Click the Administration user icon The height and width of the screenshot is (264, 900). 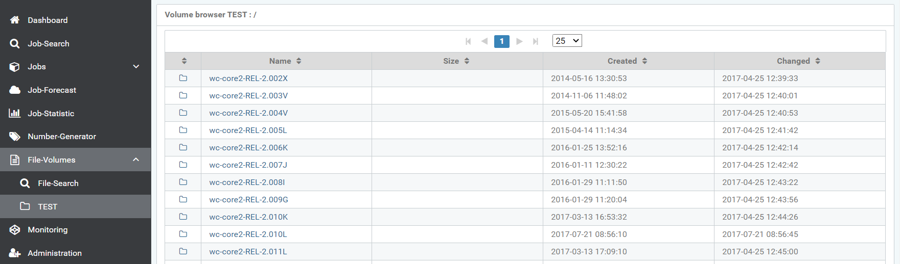(x=15, y=253)
